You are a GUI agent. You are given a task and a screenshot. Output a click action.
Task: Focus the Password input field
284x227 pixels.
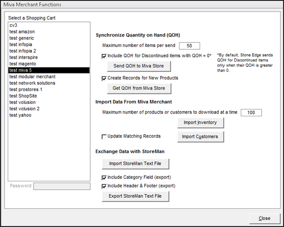pyautogui.click(x=62, y=186)
